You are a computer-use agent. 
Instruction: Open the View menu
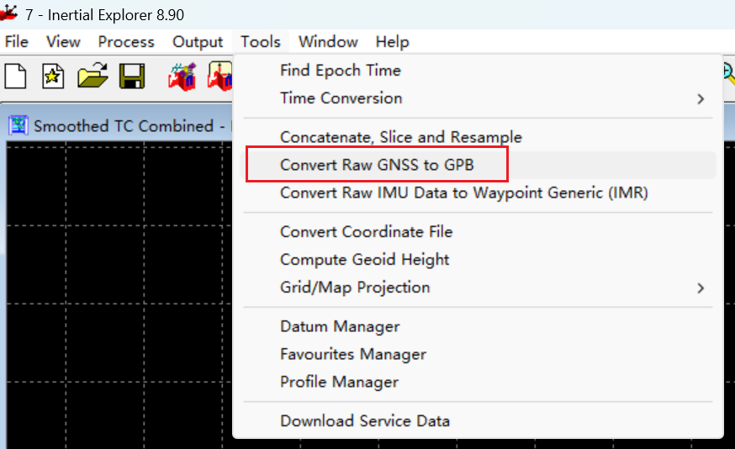click(x=63, y=42)
